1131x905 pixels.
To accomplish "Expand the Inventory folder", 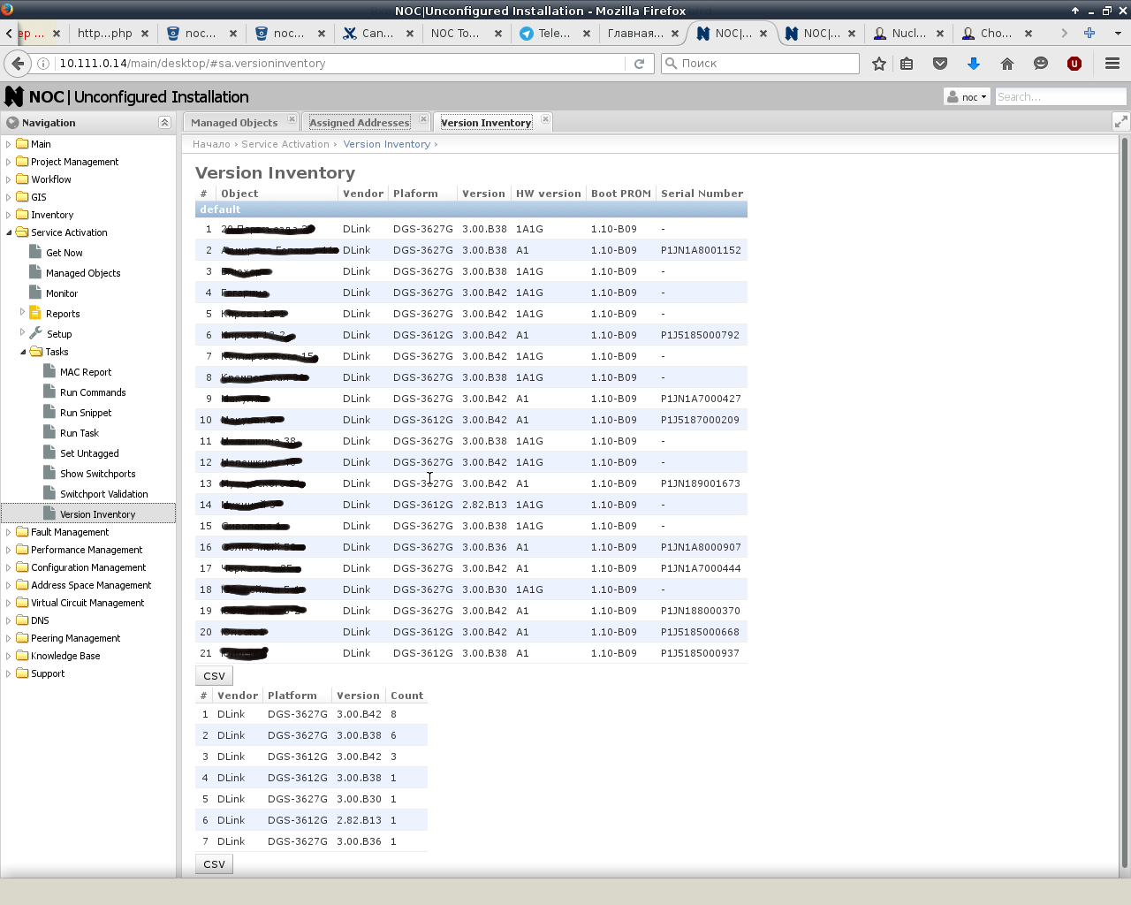I will (9, 215).
